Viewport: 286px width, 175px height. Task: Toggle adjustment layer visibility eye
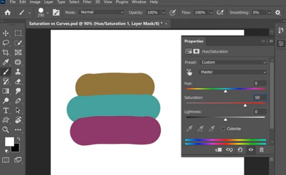coord(251,150)
